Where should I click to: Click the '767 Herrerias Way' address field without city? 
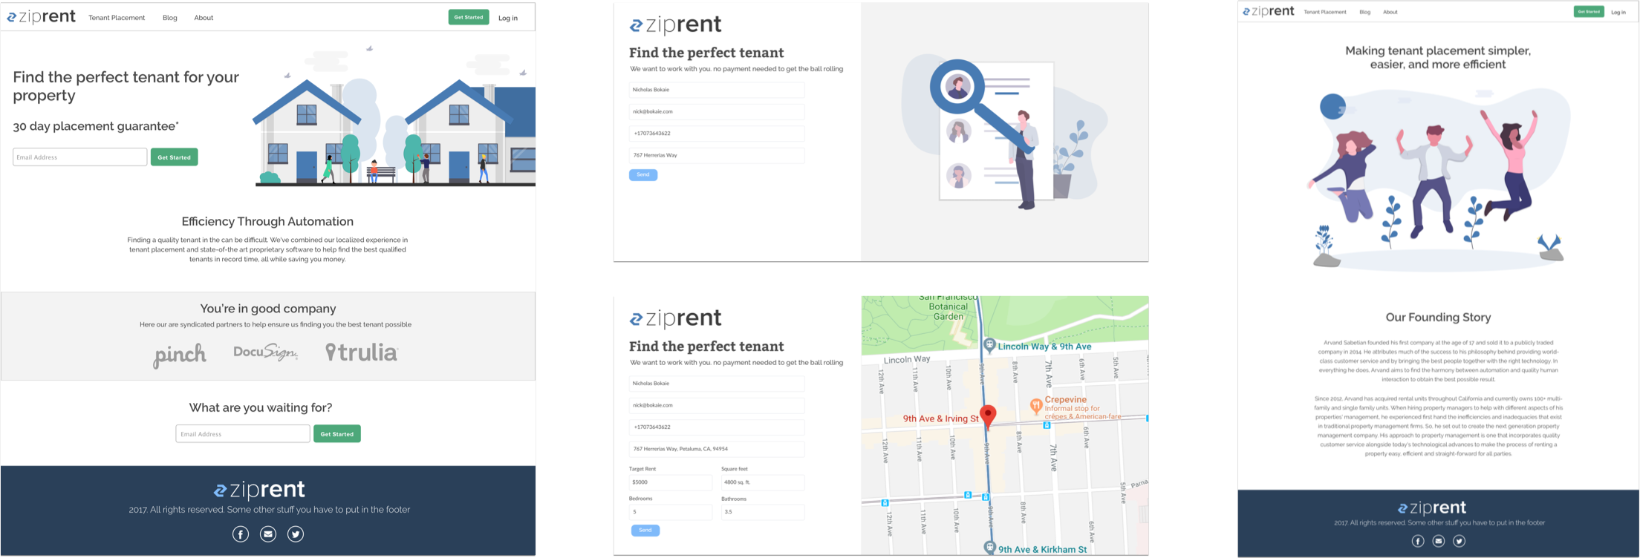(x=717, y=156)
